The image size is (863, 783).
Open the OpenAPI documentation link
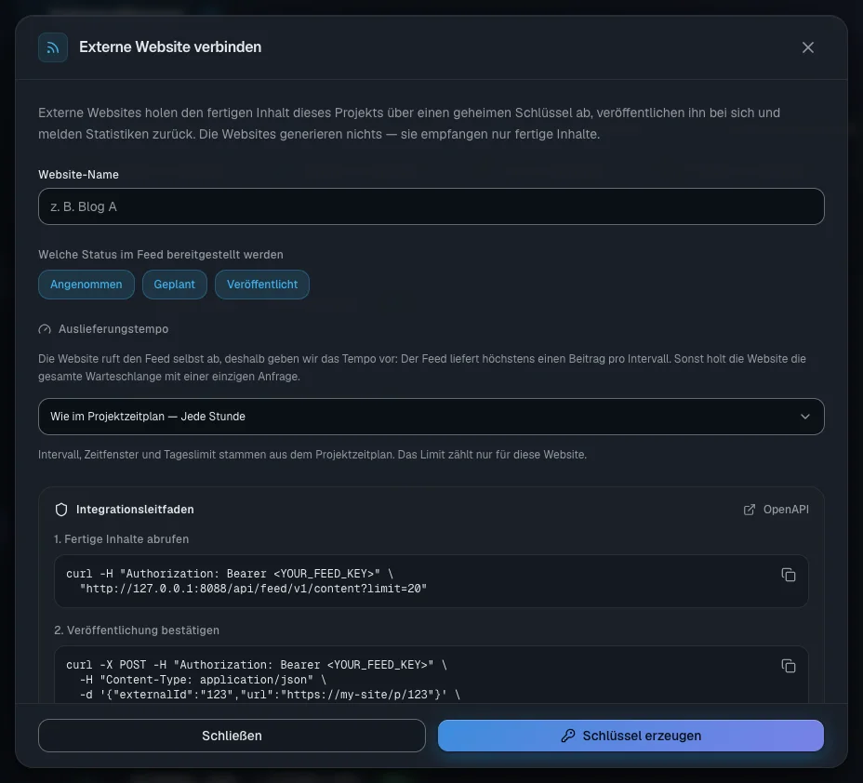point(777,510)
